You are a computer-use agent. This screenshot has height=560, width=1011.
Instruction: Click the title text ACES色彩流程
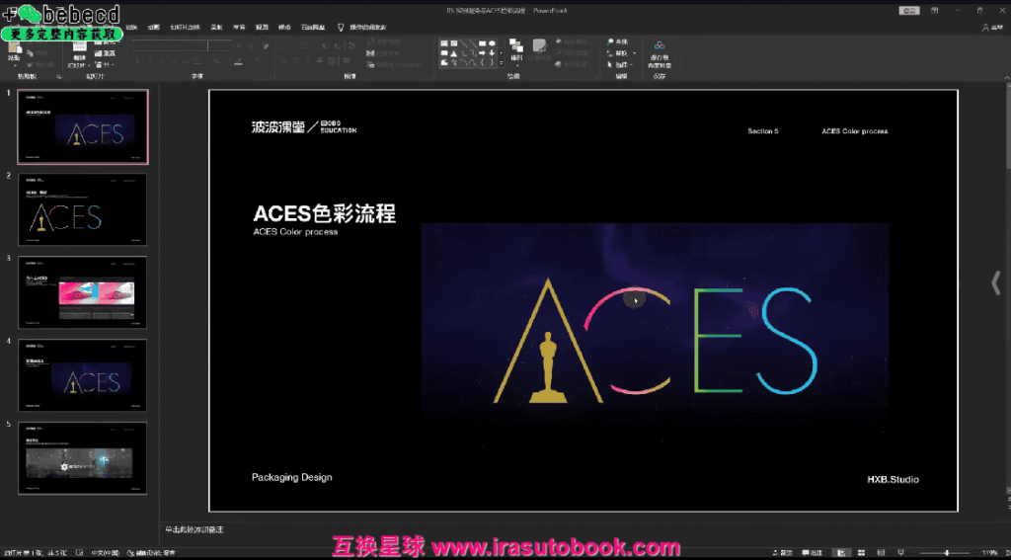click(x=324, y=213)
